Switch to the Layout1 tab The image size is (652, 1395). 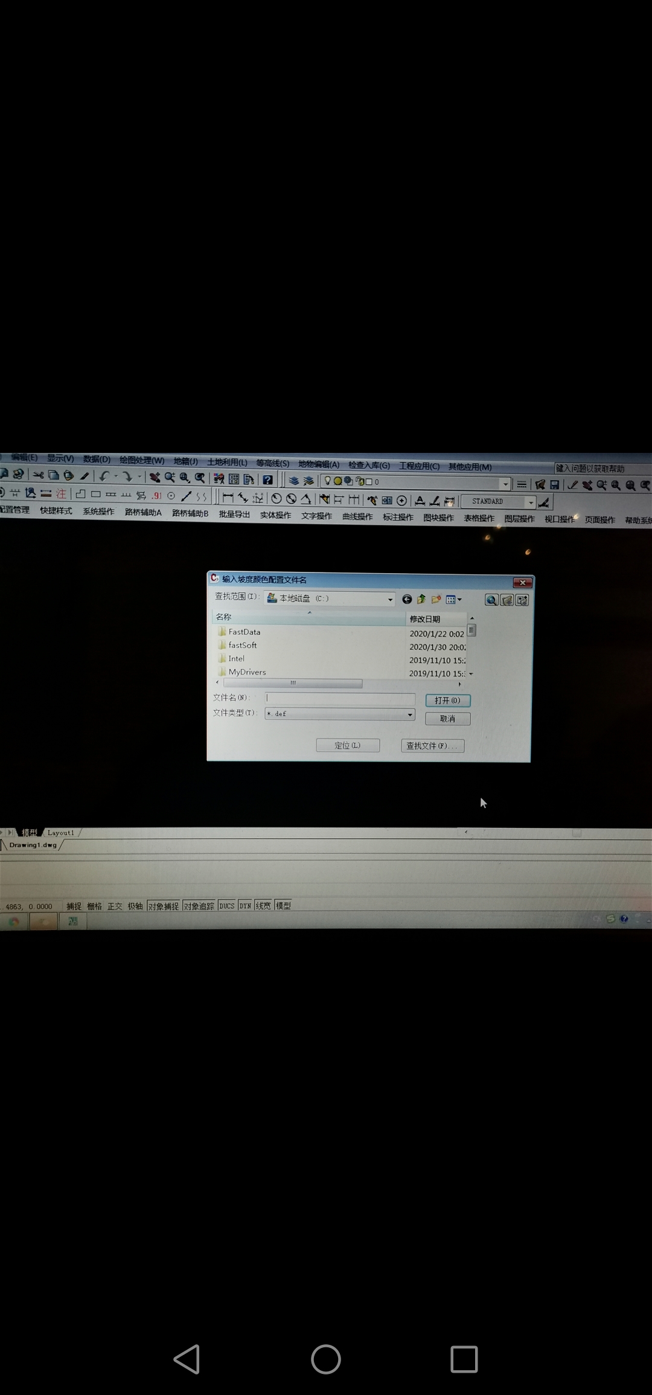pos(60,833)
